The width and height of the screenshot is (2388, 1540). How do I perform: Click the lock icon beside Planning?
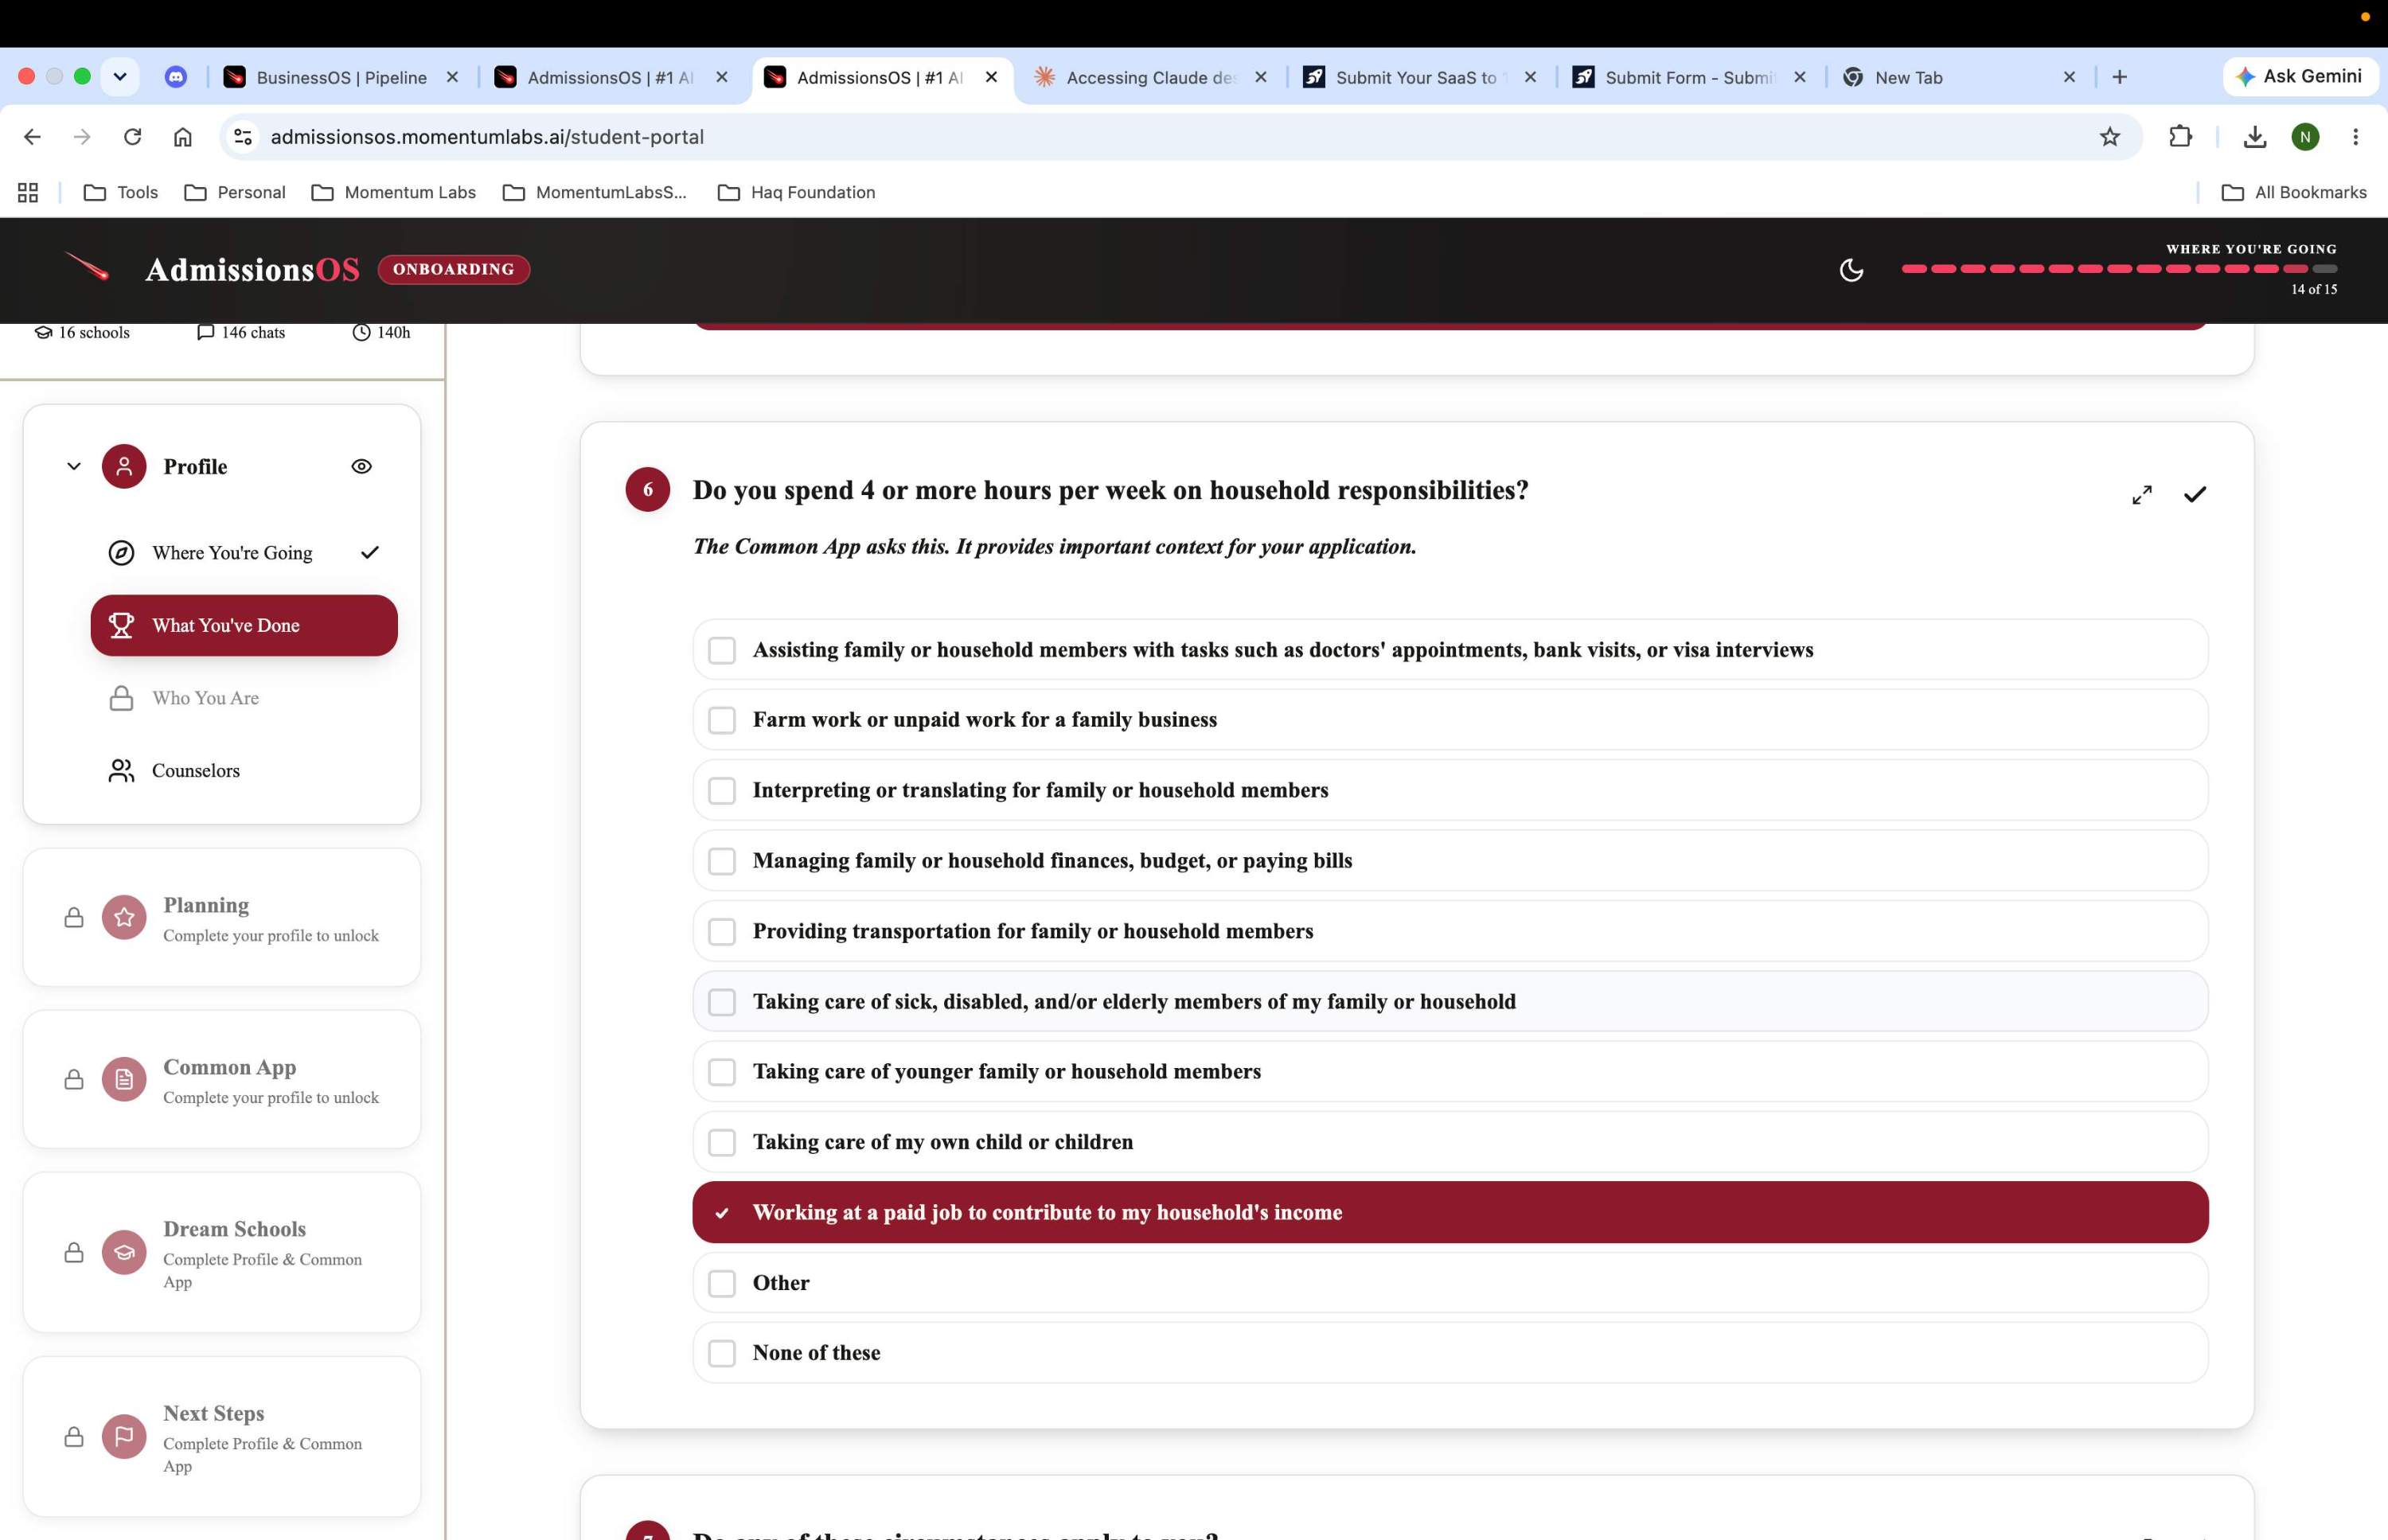point(74,917)
